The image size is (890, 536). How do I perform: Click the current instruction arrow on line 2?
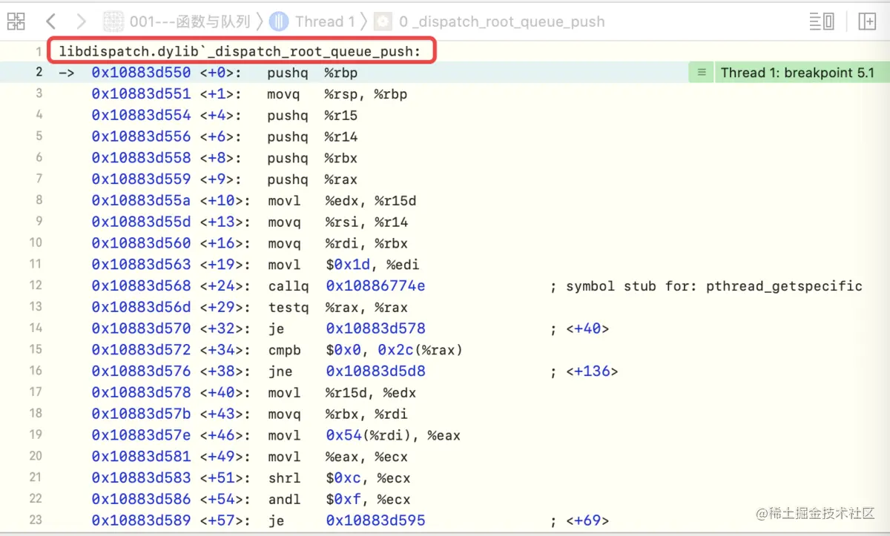(67, 73)
